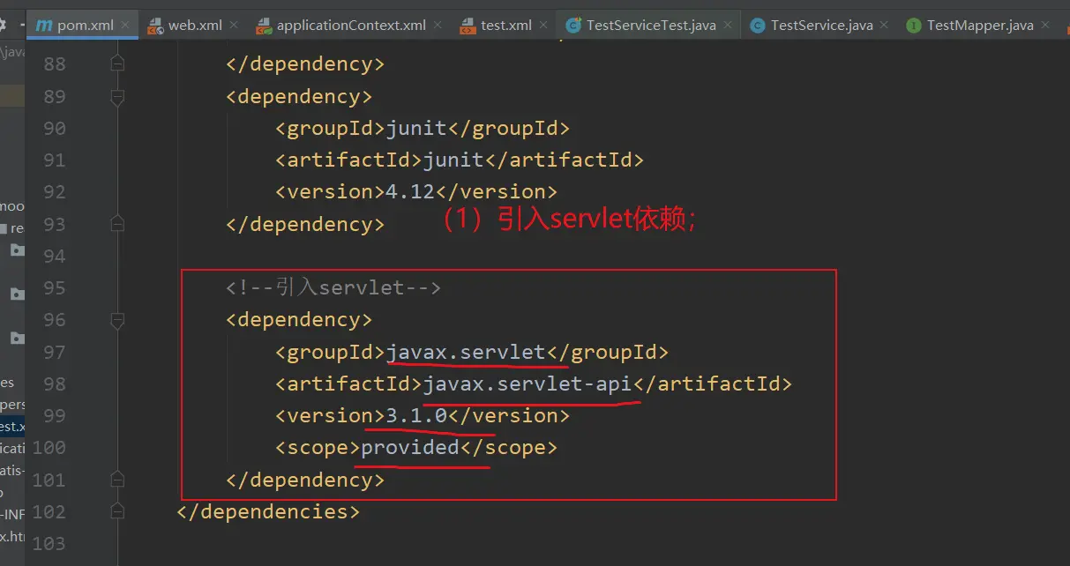Close the TestService.java tab
1070x566 pixels.
coord(885,26)
